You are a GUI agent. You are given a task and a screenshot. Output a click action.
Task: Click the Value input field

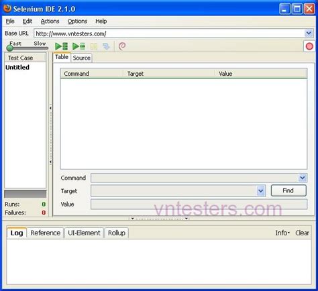click(x=199, y=205)
